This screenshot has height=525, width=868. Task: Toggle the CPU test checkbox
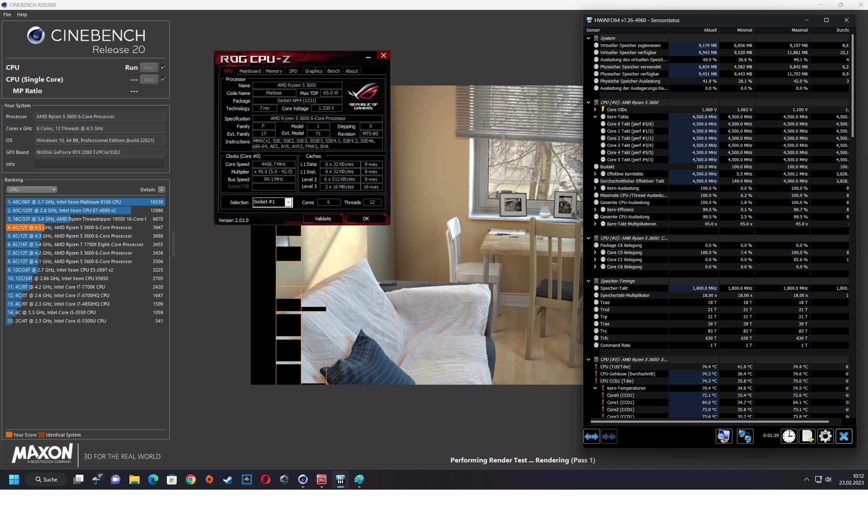tap(163, 67)
